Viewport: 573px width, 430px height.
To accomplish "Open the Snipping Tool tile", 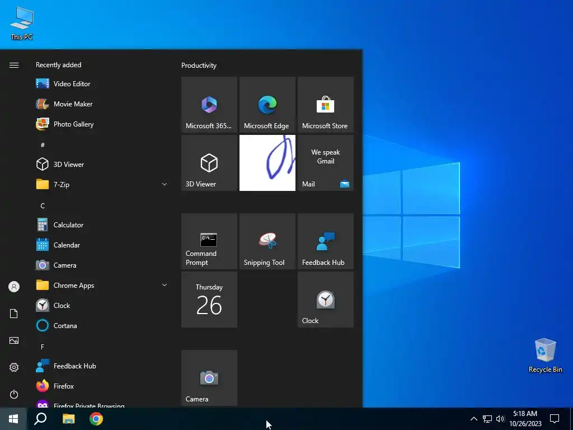I will pyautogui.click(x=267, y=241).
